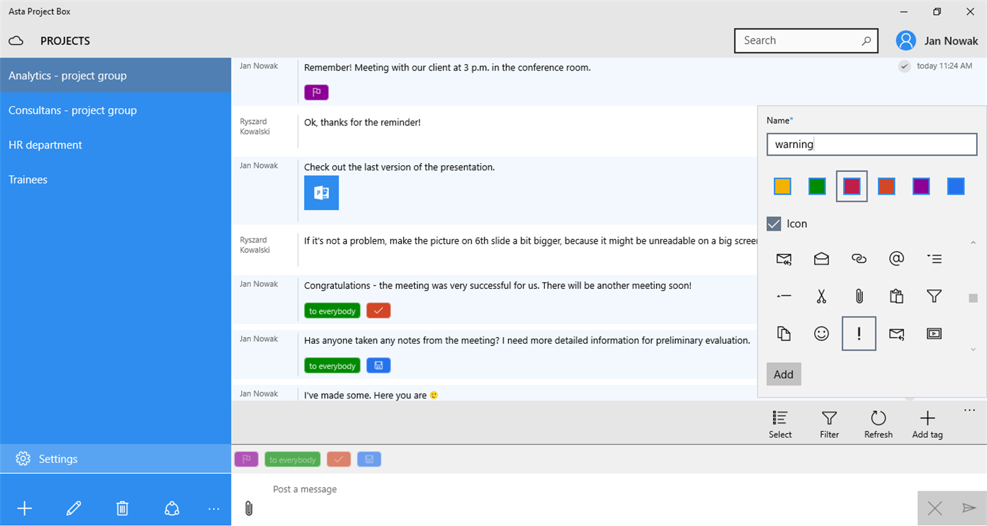The height and width of the screenshot is (526, 987).
Task: Open the HR department project
Action: [45, 145]
